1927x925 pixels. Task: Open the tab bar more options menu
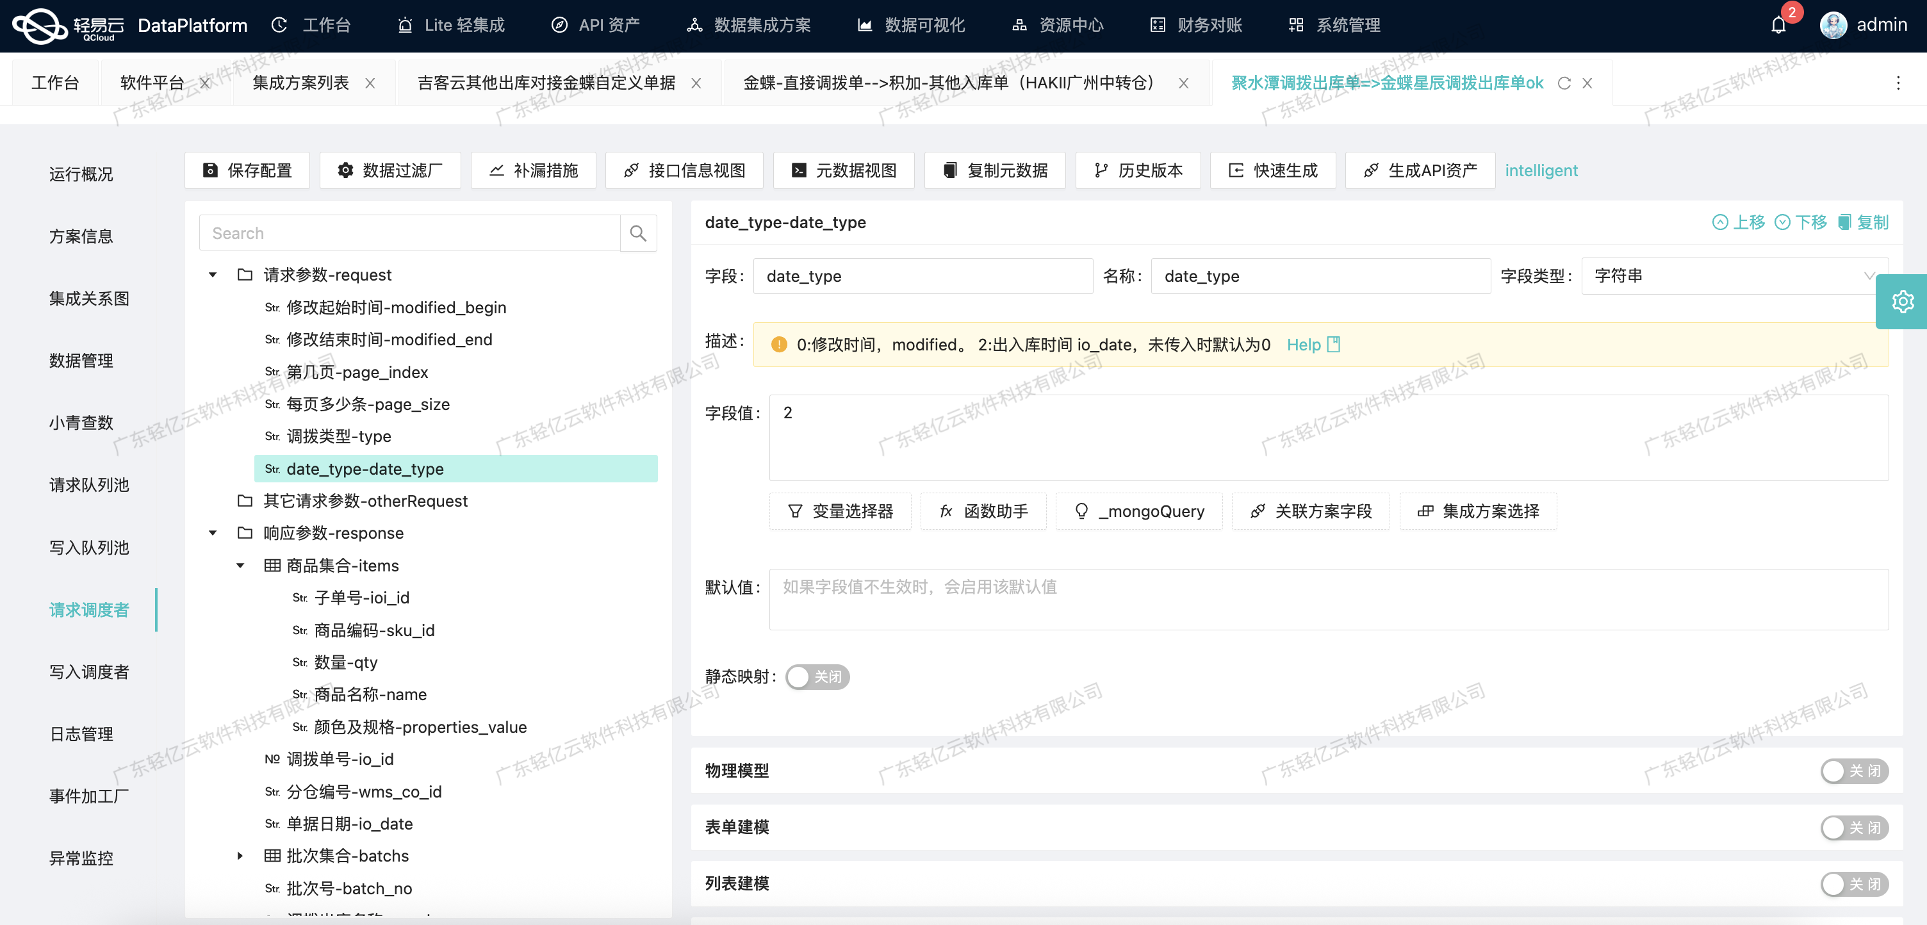point(1898,83)
